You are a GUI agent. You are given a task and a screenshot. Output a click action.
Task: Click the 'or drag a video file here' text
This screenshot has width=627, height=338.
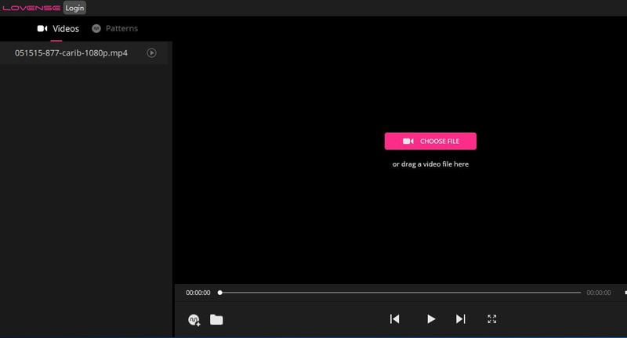tap(430, 164)
